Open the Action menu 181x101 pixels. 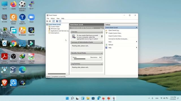point(53,19)
